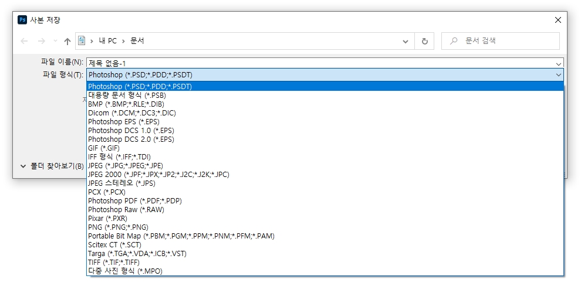Select Portable Bit Map format

click(325, 236)
